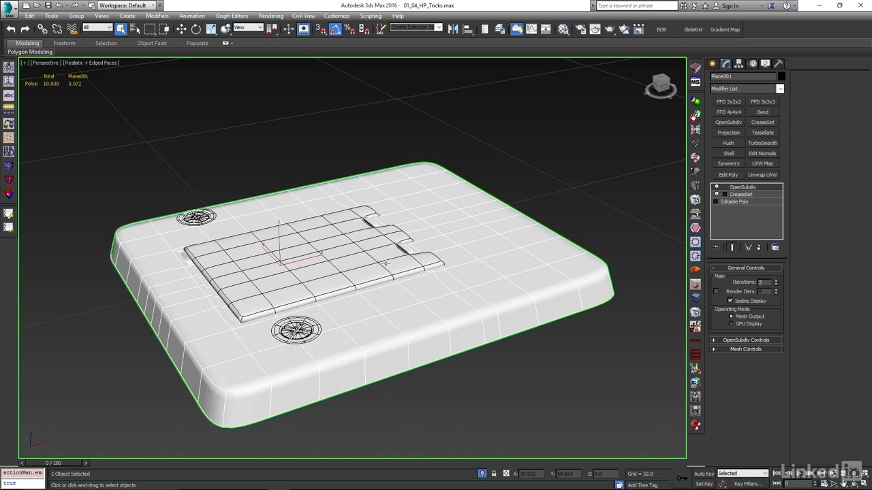
Task: Switch to the Freeform ribbon tab
Action: click(x=65, y=43)
